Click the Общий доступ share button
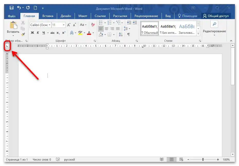The width and height of the screenshot is (239, 166). pyautogui.click(x=216, y=16)
